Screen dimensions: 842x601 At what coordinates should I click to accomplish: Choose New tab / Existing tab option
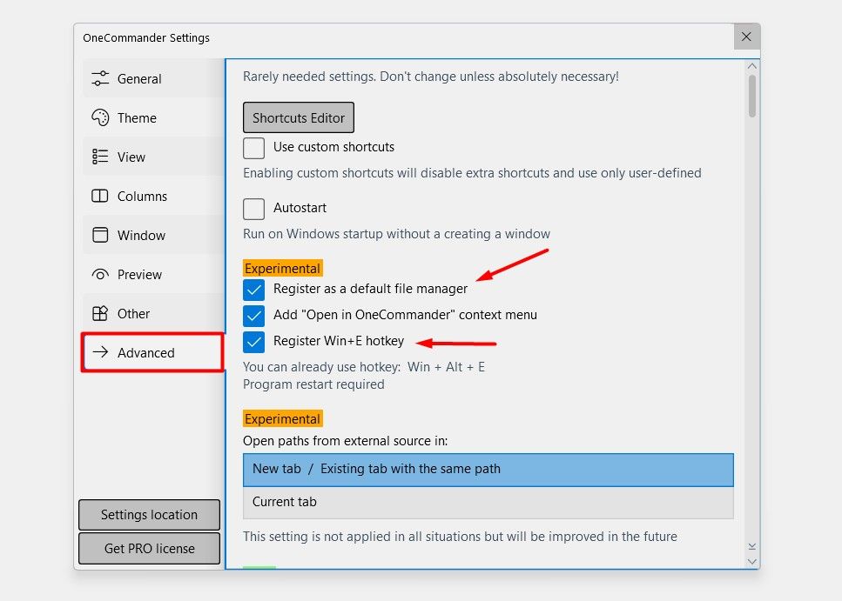(x=488, y=469)
